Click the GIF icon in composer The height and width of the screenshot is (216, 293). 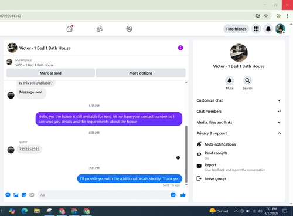pyautogui.click(x=32, y=195)
